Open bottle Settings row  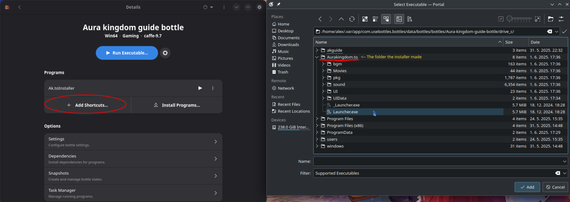pos(133,142)
